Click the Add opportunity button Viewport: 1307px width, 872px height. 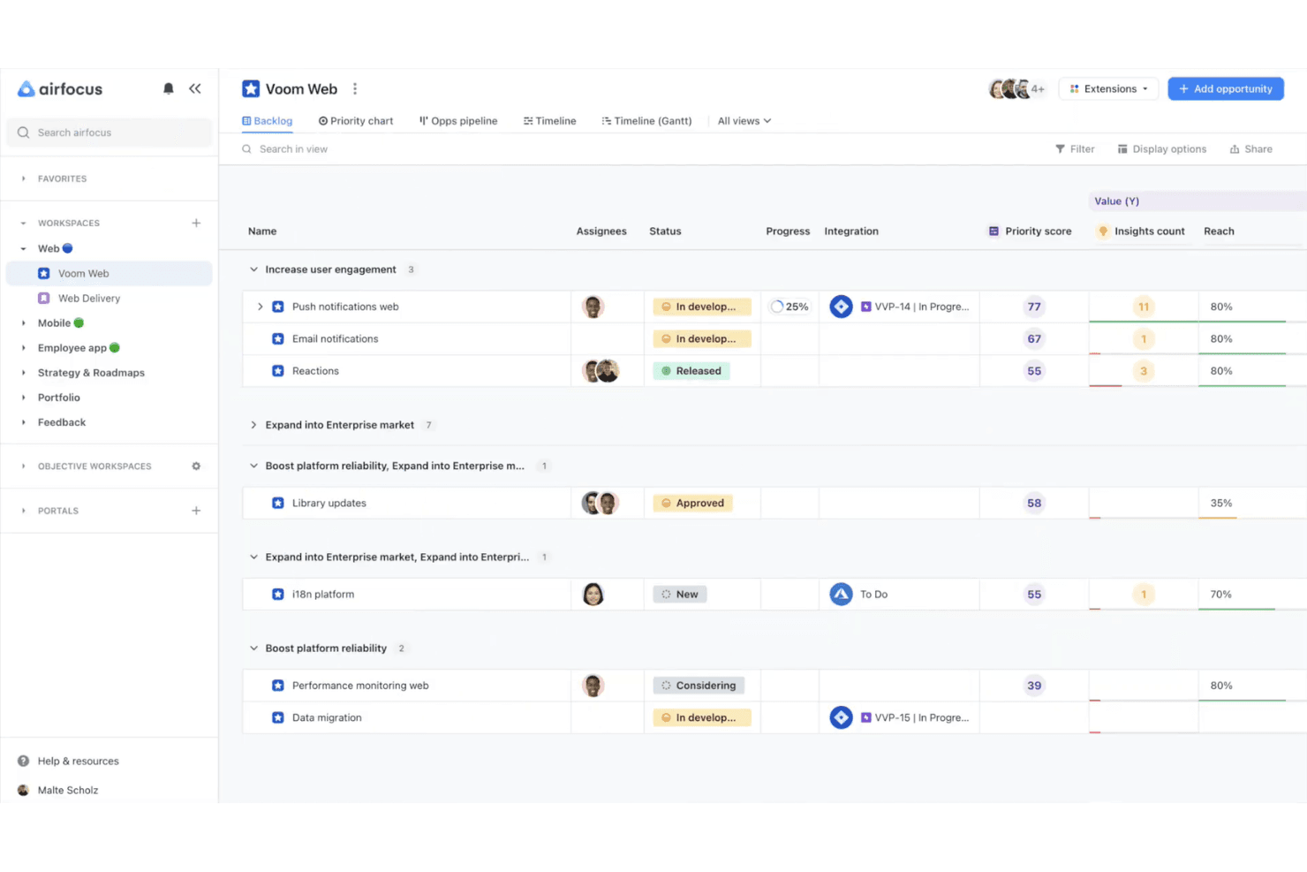tap(1226, 88)
